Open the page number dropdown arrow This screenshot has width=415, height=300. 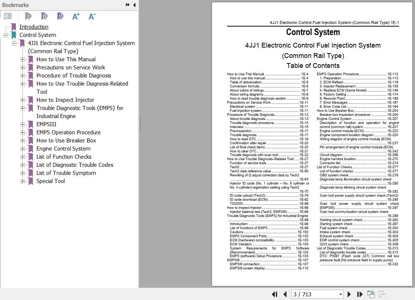coord(340,294)
